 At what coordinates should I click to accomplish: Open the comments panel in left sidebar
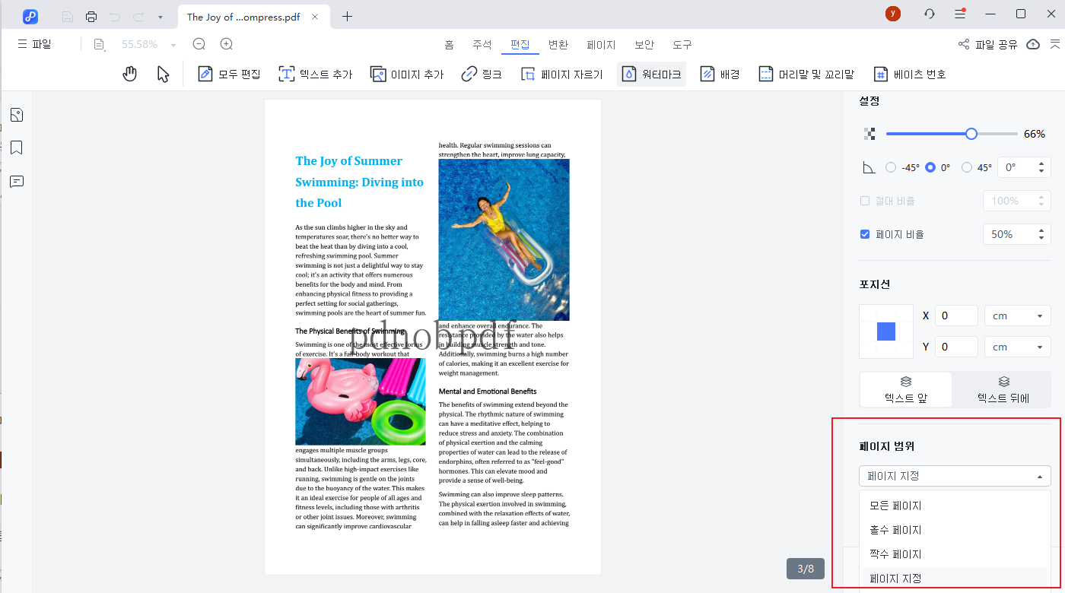click(17, 182)
